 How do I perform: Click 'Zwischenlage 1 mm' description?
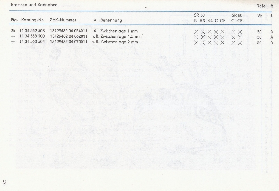tap(119, 31)
